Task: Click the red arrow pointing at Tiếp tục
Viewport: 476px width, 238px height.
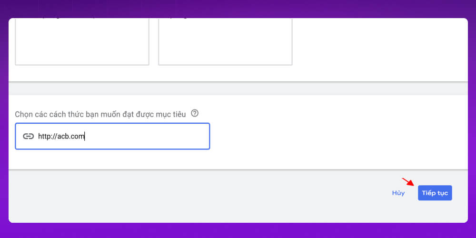Action: [x=408, y=181]
